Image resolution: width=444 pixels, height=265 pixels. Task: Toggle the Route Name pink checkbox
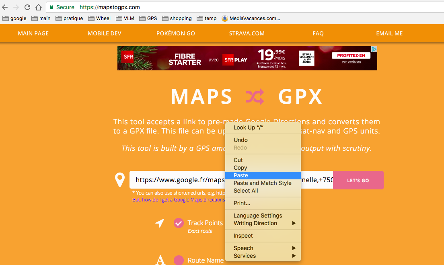[179, 260]
